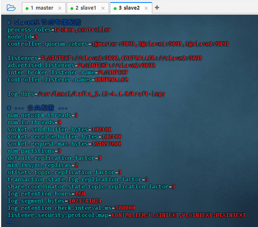
Task: Click the listeners=PLAINTEXT://slave2:9092 line
Action: [x=104, y=58]
